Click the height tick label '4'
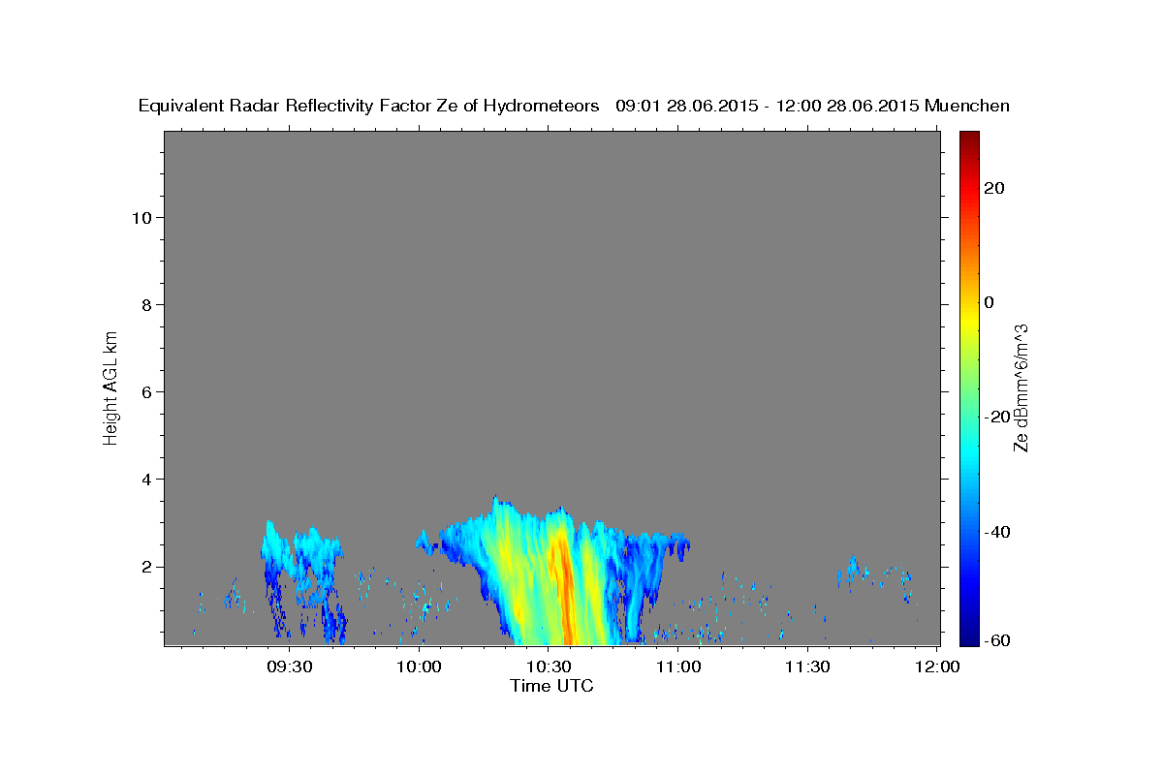Screen dimensions: 1163x775 (145, 480)
